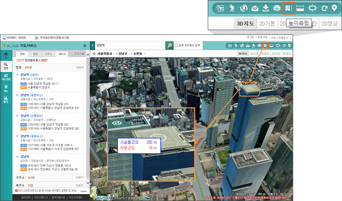342x201 pixels.
Task: Switch to the 명칭 results tab
Action: click(x=35, y=54)
